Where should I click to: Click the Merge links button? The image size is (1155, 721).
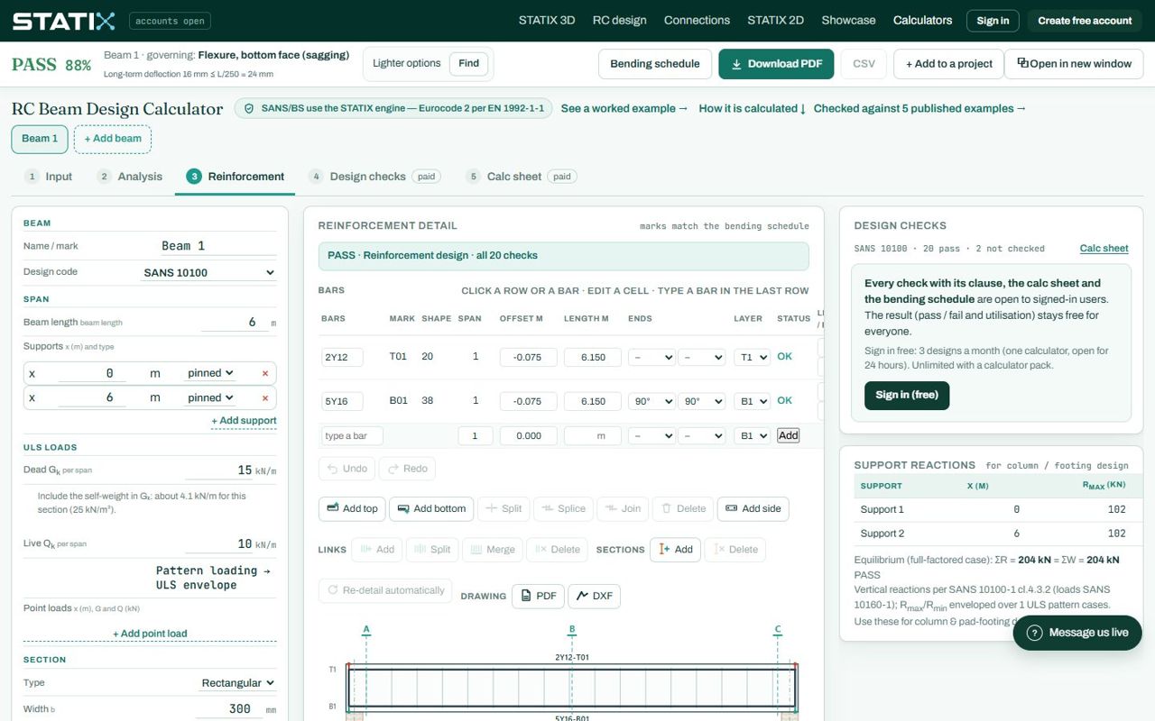(492, 550)
